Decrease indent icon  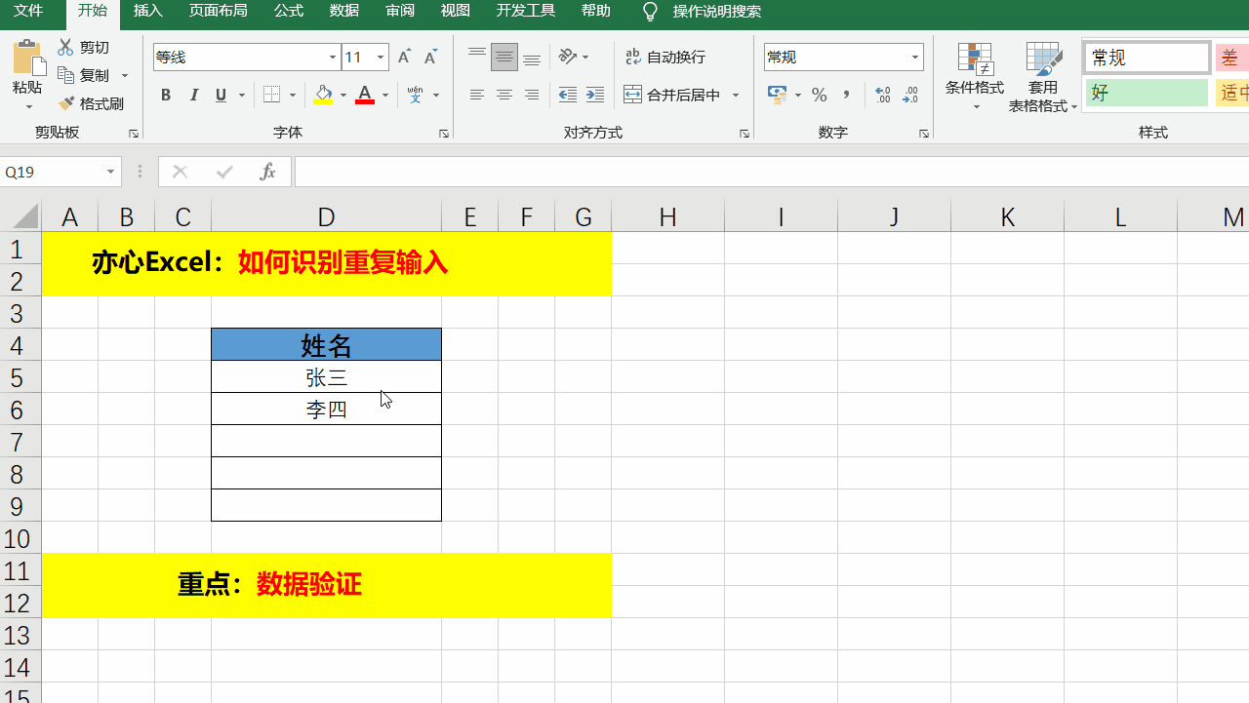coord(568,95)
